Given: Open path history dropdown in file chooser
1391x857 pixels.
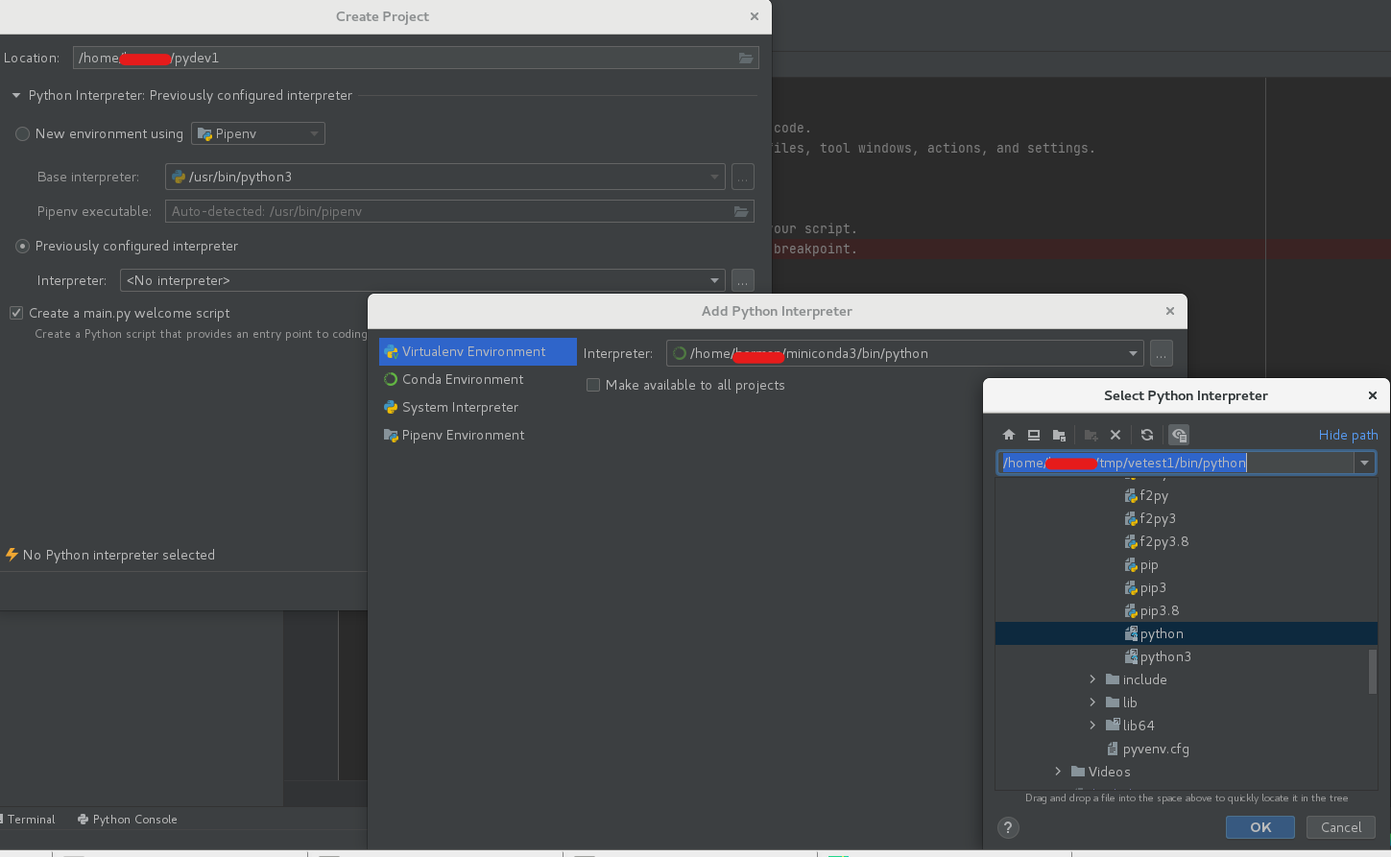Looking at the screenshot, I should click(1364, 463).
